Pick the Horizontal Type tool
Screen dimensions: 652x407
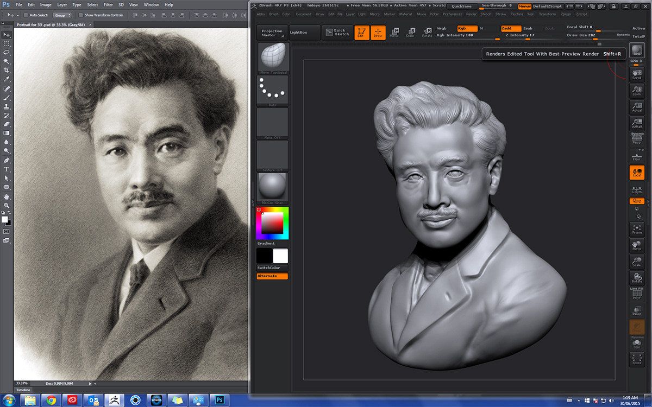(x=7, y=169)
